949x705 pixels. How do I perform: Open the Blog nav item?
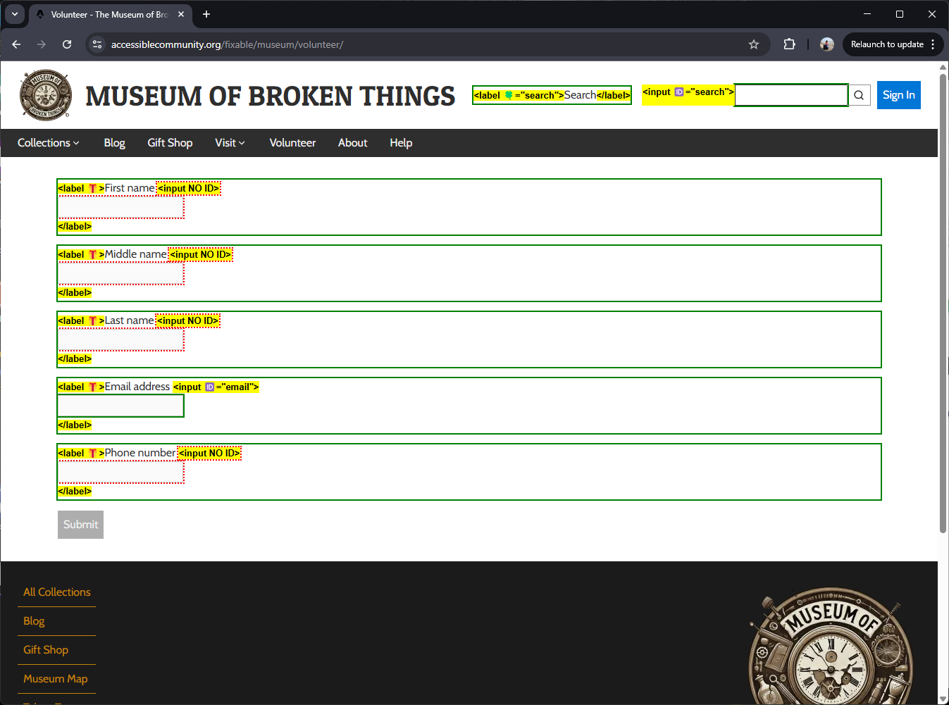tap(114, 143)
